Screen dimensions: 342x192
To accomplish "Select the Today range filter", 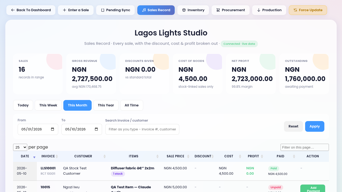I will click(23, 105).
